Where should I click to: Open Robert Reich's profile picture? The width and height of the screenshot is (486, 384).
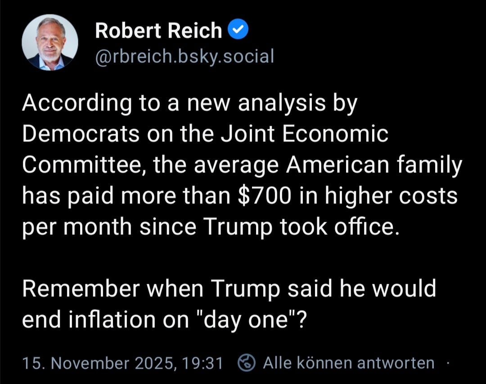coord(50,42)
